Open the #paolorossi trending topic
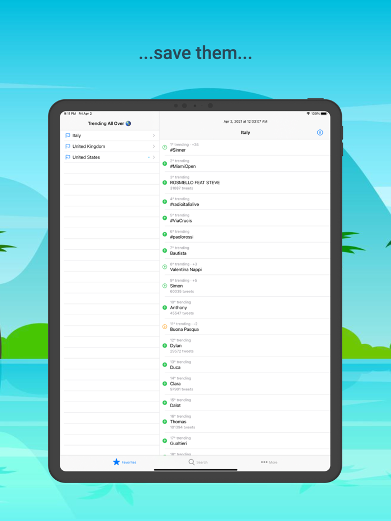The height and width of the screenshot is (521, 391). coord(245,234)
